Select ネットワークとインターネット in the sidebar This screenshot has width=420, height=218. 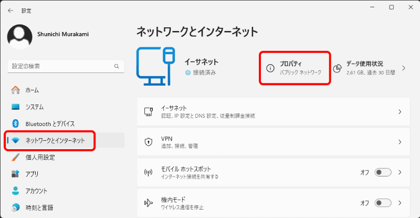pyautogui.click(x=66, y=140)
